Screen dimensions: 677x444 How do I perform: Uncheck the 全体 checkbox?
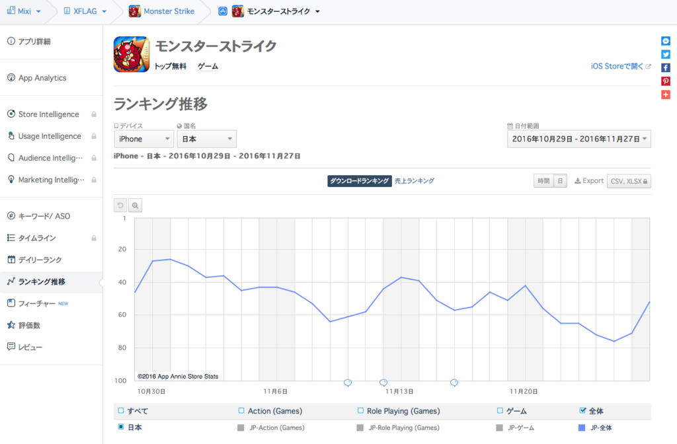point(583,410)
